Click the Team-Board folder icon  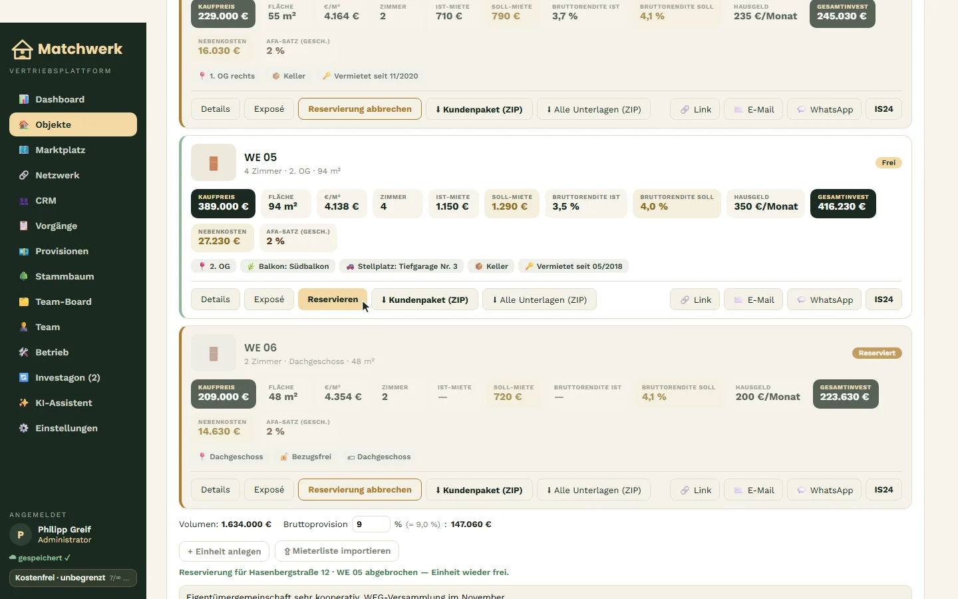pyautogui.click(x=24, y=301)
